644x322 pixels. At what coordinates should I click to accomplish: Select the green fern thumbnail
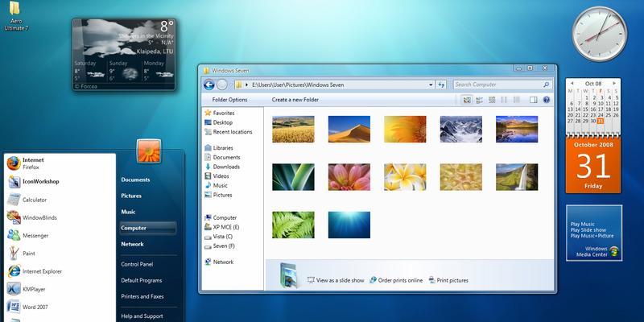[293, 225]
